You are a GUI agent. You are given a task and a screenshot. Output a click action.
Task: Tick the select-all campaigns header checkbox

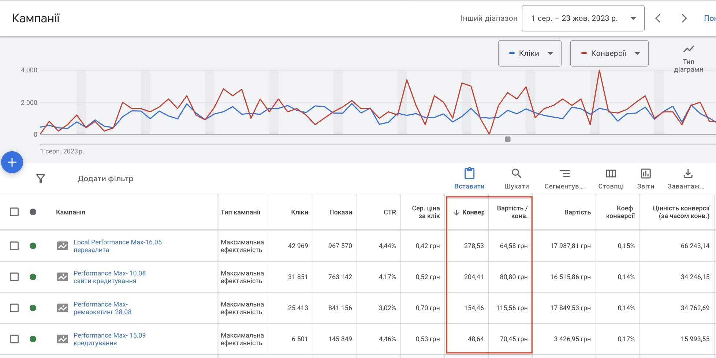click(x=14, y=212)
